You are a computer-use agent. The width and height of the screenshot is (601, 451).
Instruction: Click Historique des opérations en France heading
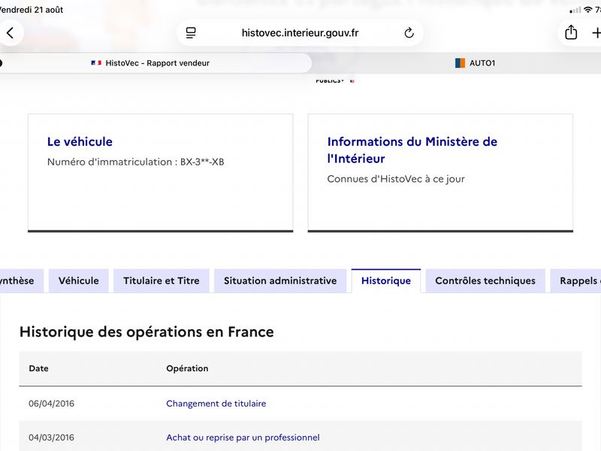pyautogui.click(x=146, y=332)
